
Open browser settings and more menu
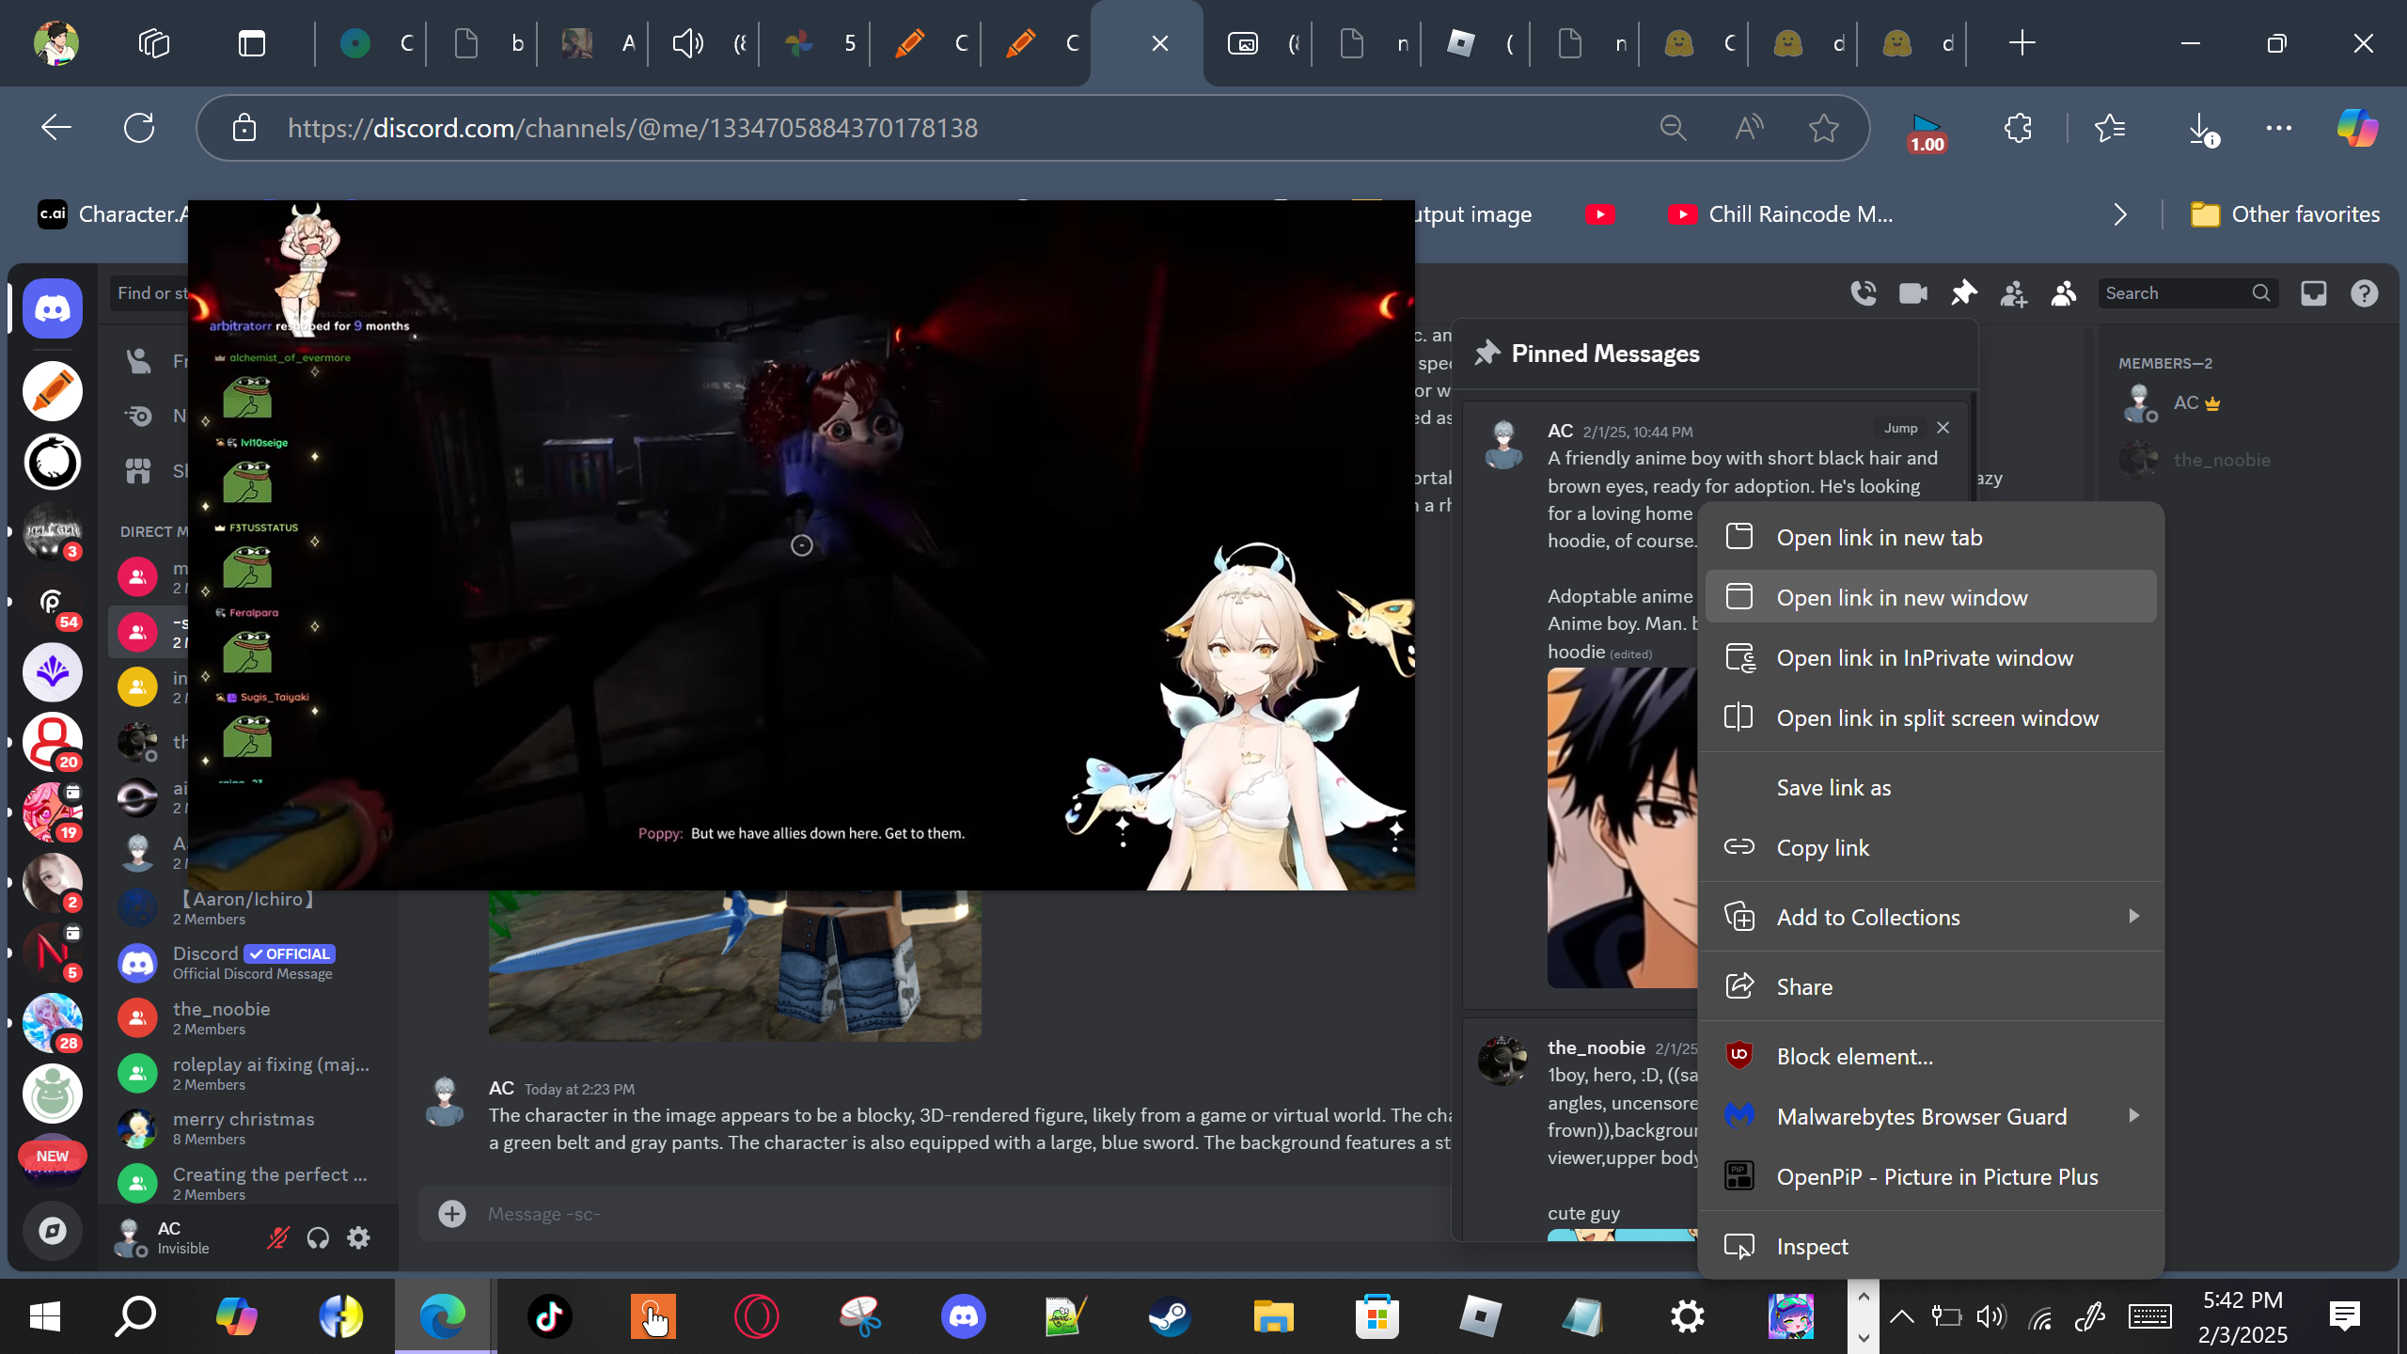point(2279,128)
